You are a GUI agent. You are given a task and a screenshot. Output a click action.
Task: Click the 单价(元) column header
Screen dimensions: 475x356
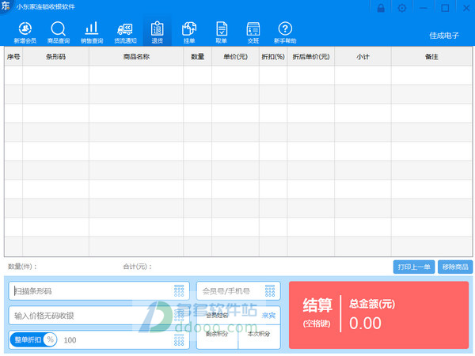point(235,57)
